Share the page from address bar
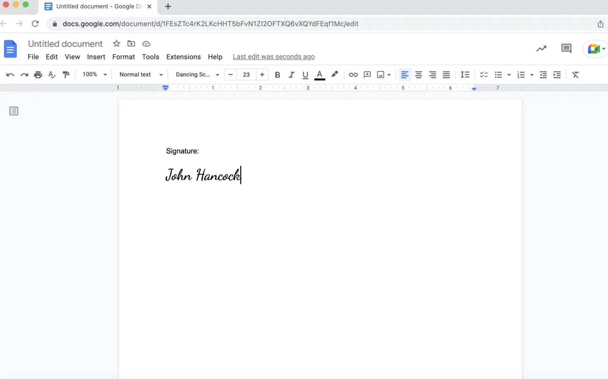The height and width of the screenshot is (379, 608). [600, 24]
